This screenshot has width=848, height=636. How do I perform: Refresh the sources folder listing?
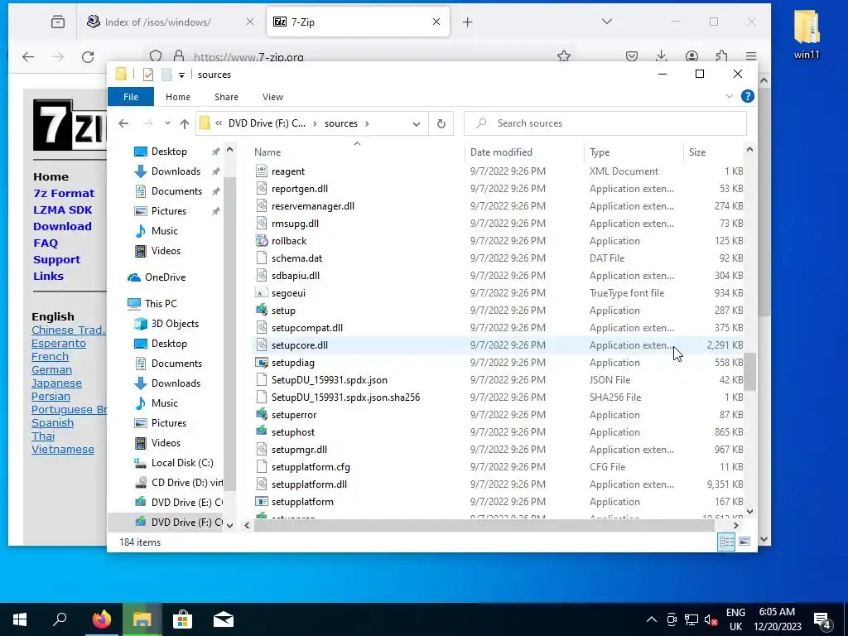click(441, 124)
